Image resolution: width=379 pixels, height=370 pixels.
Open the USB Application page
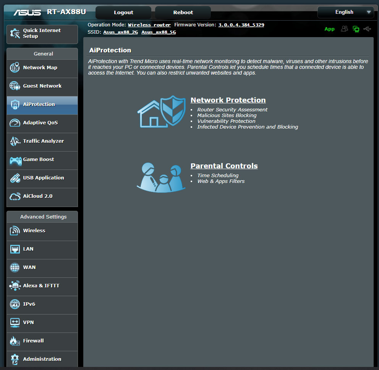point(42,179)
